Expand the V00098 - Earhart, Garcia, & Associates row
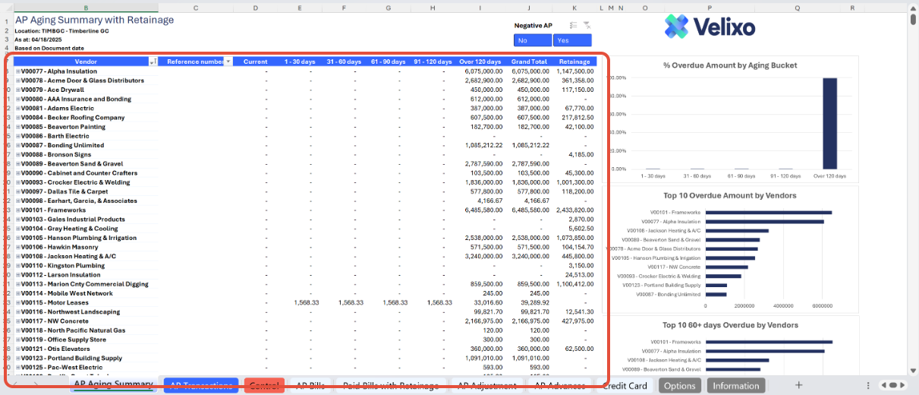Viewport: 919px width, 395px height. coord(18,201)
